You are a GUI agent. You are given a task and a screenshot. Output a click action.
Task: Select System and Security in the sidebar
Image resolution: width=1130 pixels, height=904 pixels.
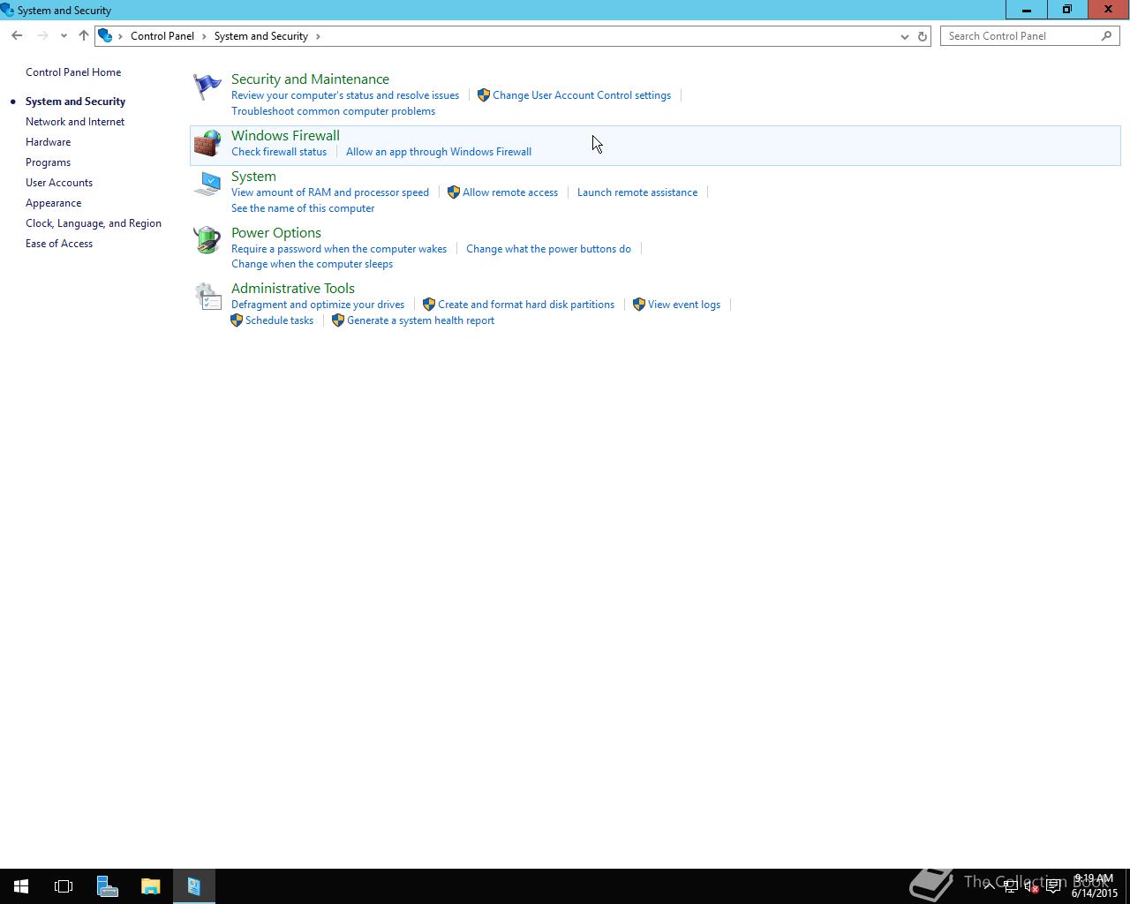tap(75, 102)
